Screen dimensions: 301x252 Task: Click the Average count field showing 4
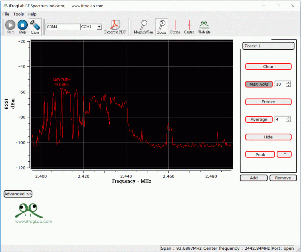280,119
